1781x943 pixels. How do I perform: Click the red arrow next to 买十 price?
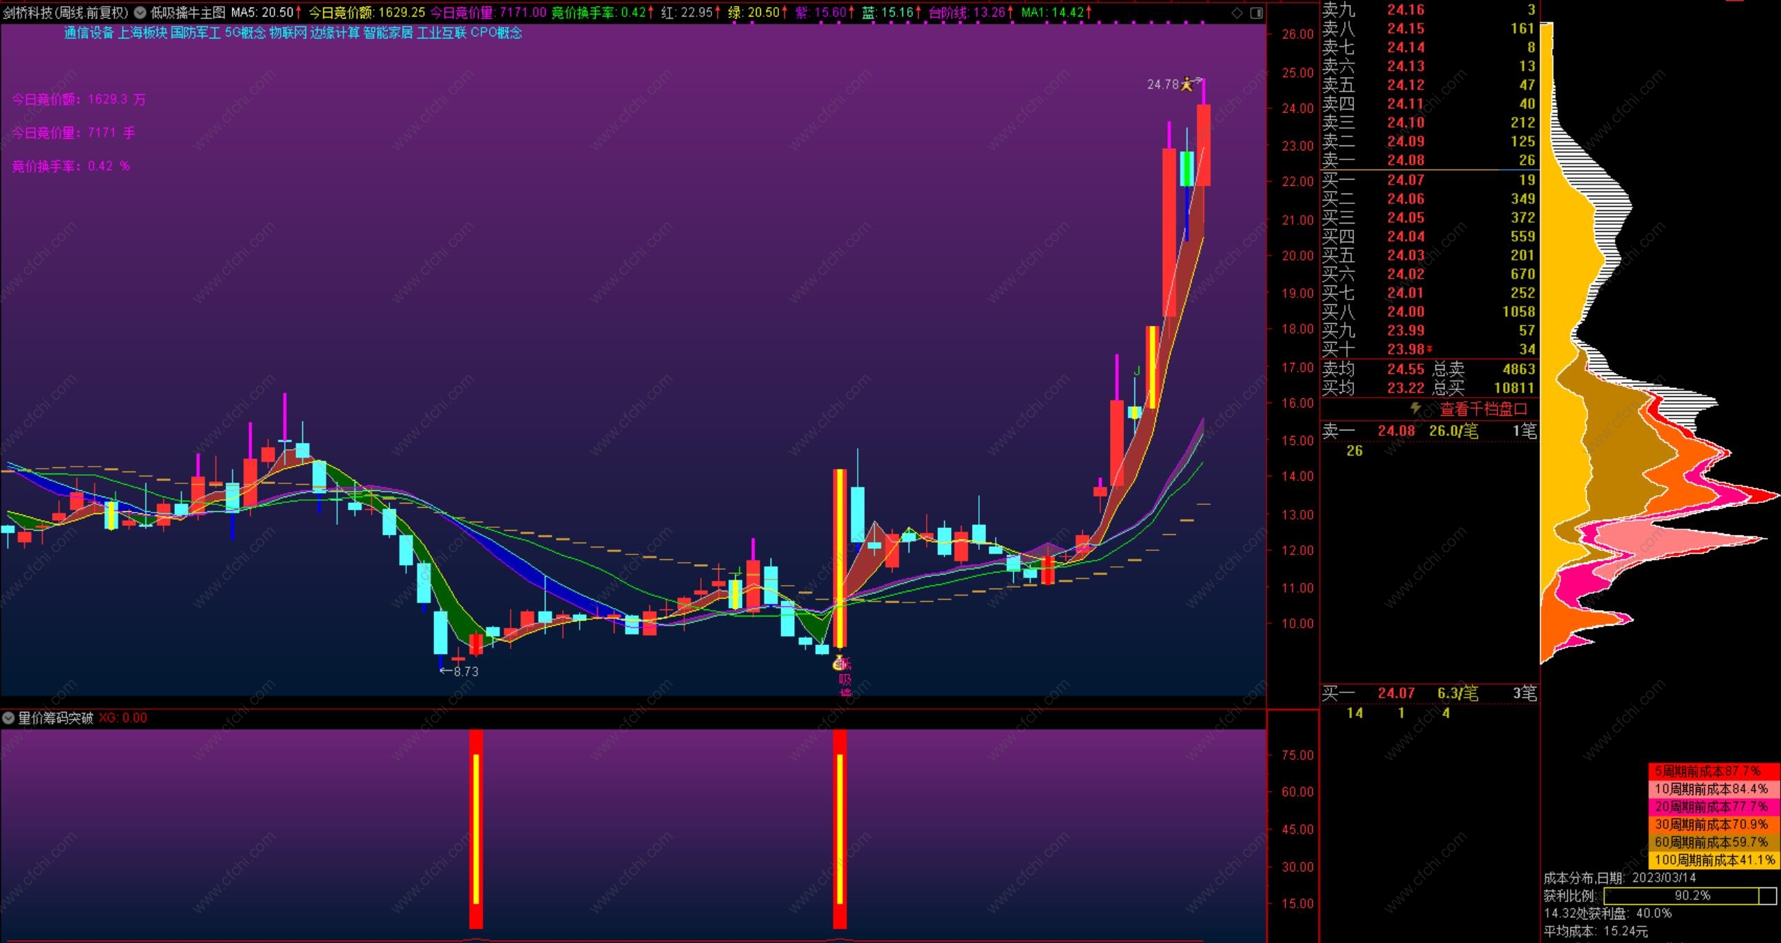tap(1429, 350)
